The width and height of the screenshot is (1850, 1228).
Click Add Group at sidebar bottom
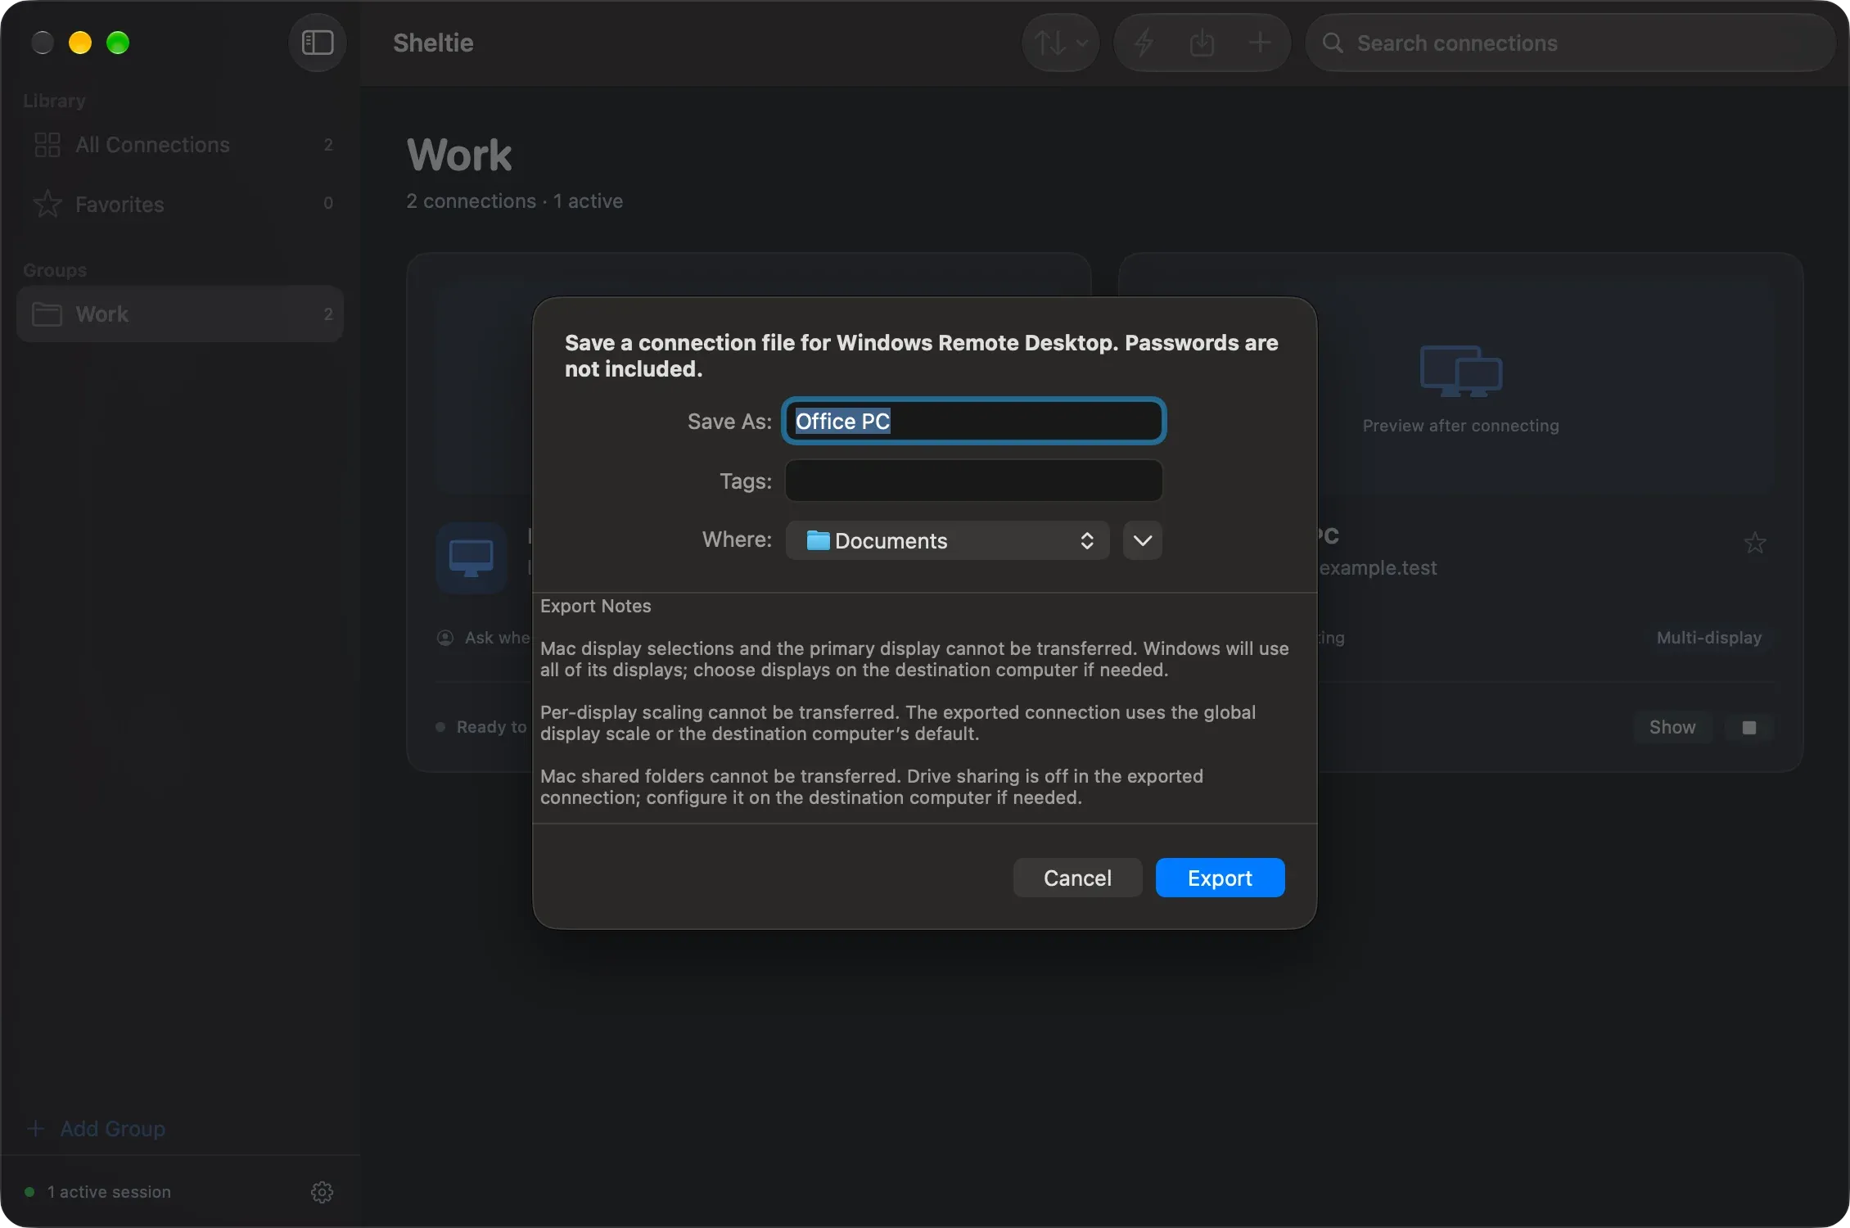click(x=97, y=1129)
